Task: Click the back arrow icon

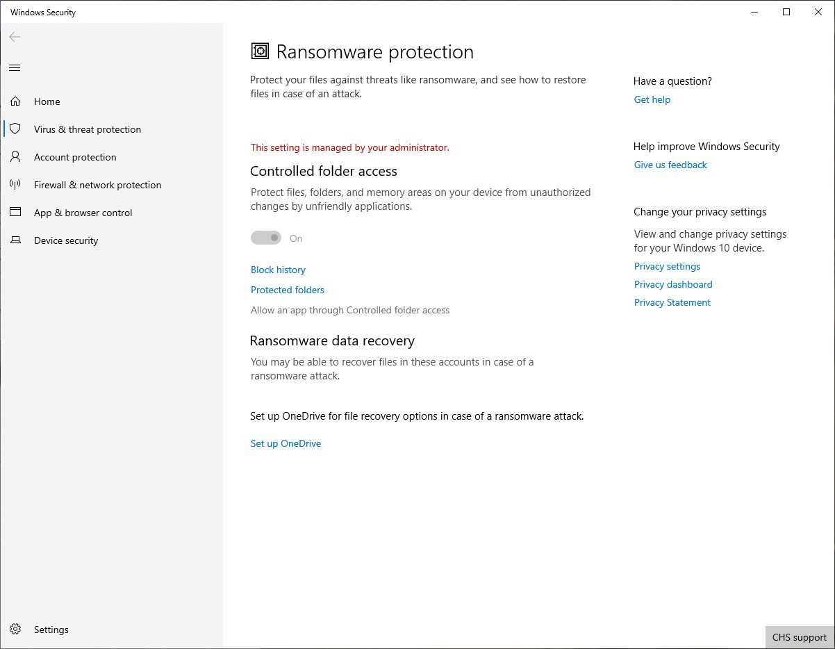Action: pyautogui.click(x=15, y=37)
